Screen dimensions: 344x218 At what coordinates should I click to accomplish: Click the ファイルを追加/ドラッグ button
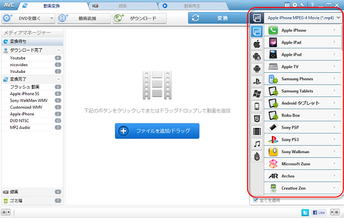point(157,131)
